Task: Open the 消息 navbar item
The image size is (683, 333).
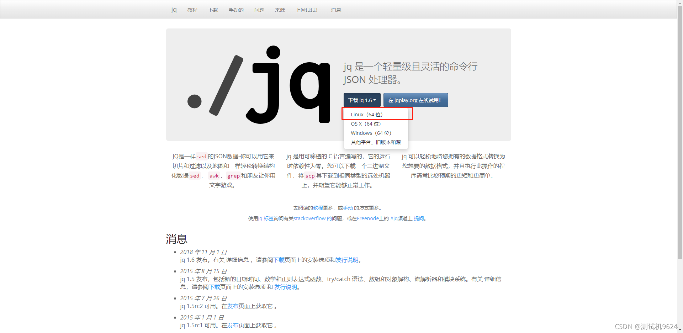Action: [x=336, y=10]
